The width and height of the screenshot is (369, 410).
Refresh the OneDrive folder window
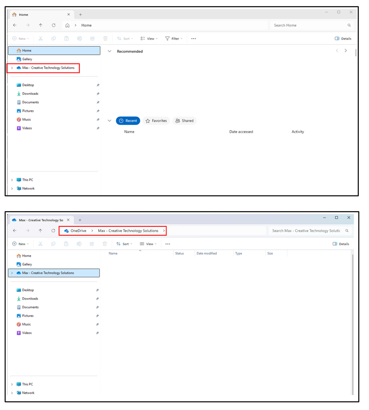click(x=53, y=231)
